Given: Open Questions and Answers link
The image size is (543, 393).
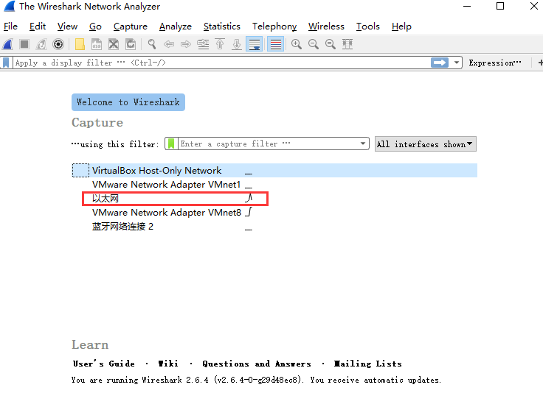Looking at the screenshot, I should click(257, 364).
